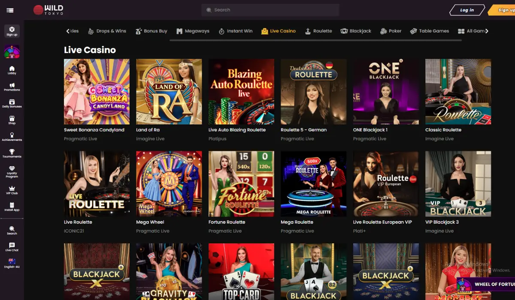Click the 'Live Auto Blazing Roulette' title

237,130
